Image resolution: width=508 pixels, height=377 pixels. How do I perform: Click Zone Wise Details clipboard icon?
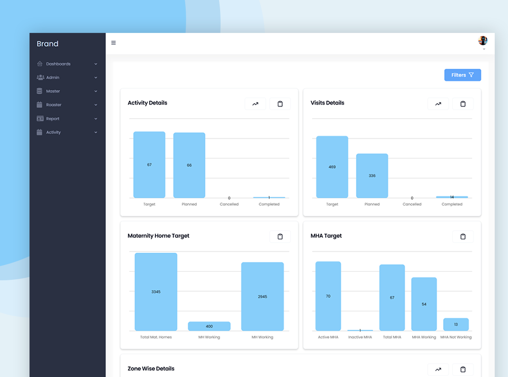tap(463, 369)
